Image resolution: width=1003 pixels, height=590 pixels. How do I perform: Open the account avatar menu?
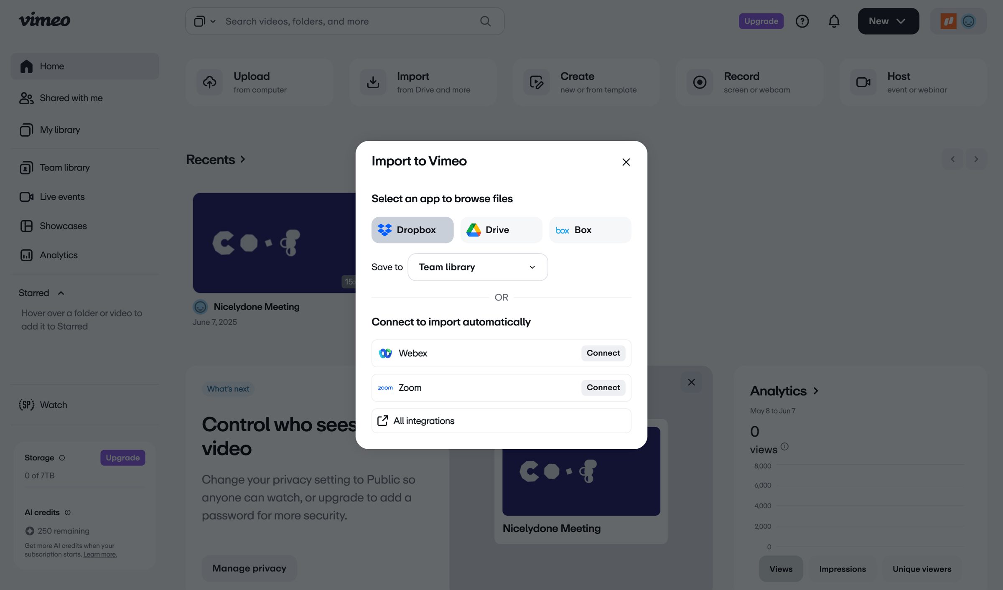click(958, 21)
